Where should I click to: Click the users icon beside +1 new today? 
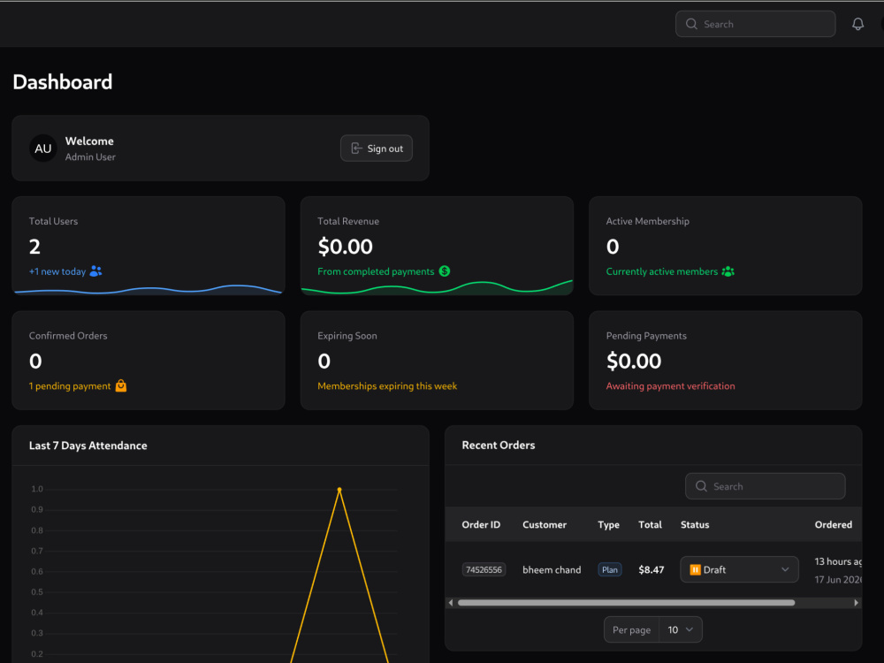click(95, 271)
